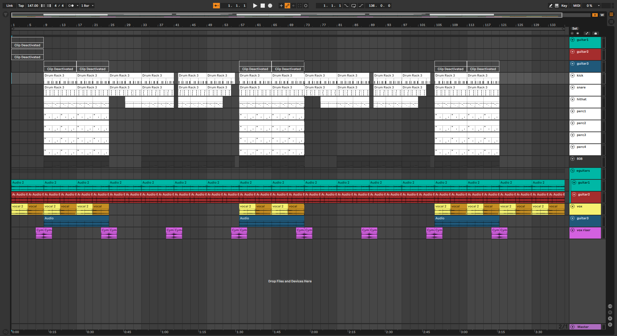This screenshot has width=617, height=336.
Task: Select the first Clip Deactivated clip on guitar1
Action: 27,42
